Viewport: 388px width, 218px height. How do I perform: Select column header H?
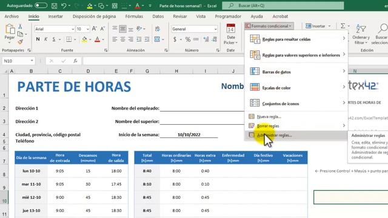pos(176,71)
